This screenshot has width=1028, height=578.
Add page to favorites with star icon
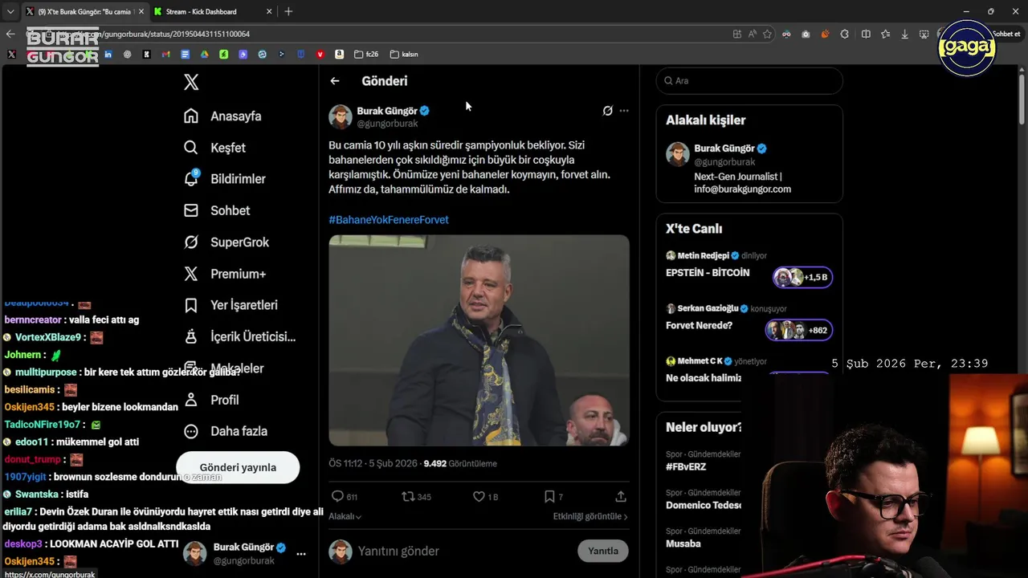coord(768,34)
